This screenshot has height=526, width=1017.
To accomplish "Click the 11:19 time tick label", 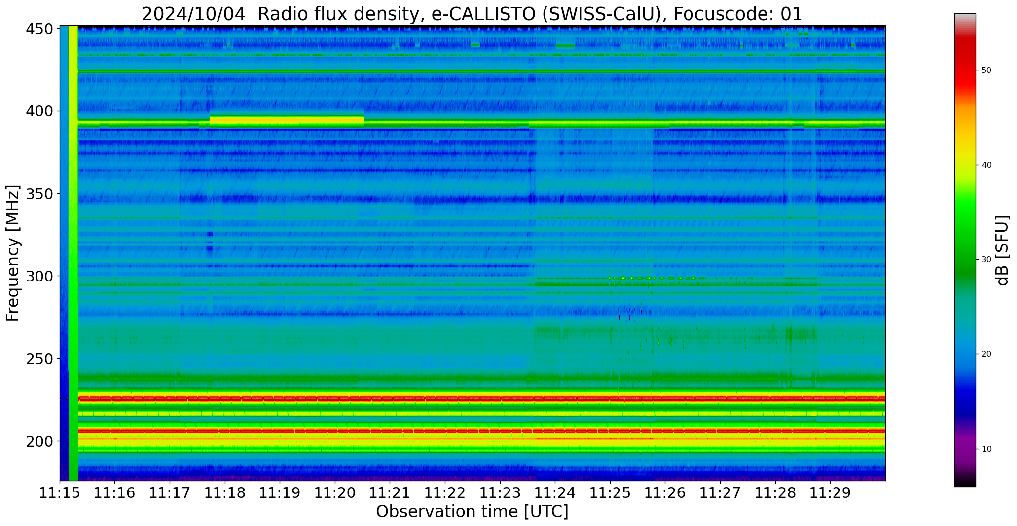I will (x=280, y=492).
